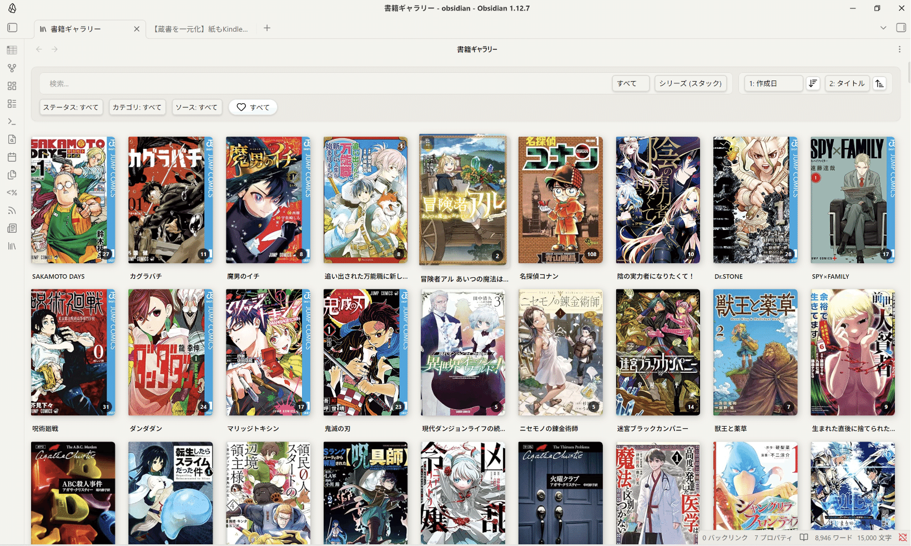
Task: Expand the tab list chevron
Action: point(883,28)
